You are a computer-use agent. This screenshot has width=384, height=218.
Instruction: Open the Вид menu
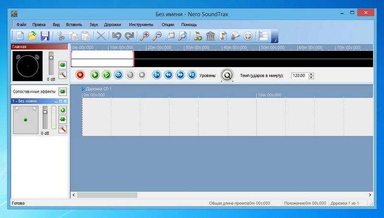pyautogui.click(x=56, y=24)
